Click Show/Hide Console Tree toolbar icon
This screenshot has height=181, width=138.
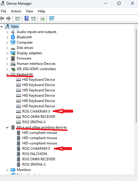click(x=18, y=19)
